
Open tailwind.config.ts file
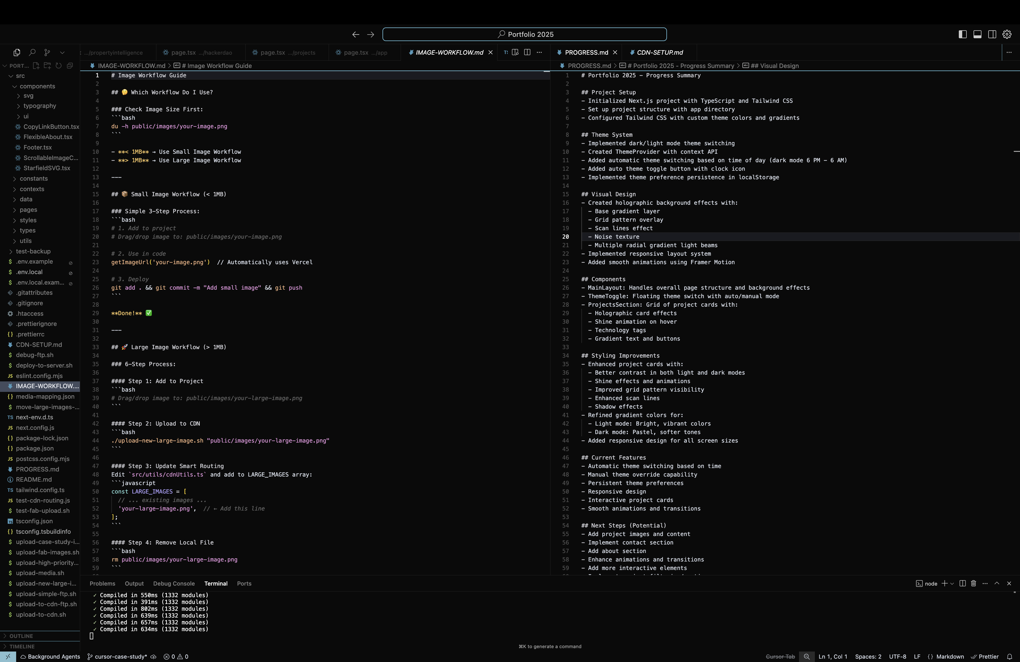coord(40,490)
